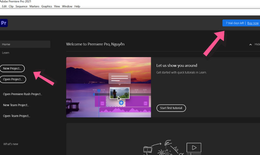Image resolution: width=260 pixels, height=155 pixels.
Task: Click the film strip icon illustration
Action: (x=148, y=149)
